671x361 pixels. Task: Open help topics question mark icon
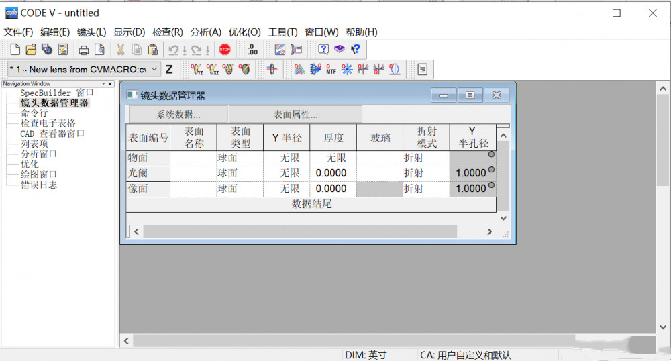coord(323,49)
